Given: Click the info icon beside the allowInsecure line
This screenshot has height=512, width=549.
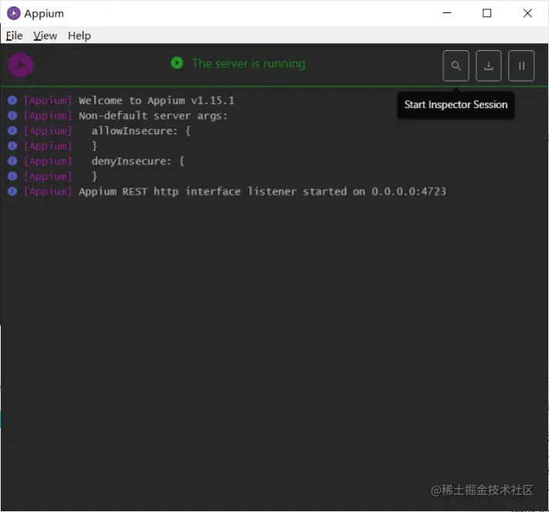Looking at the screenshot, I should click(x=12, y=131).
